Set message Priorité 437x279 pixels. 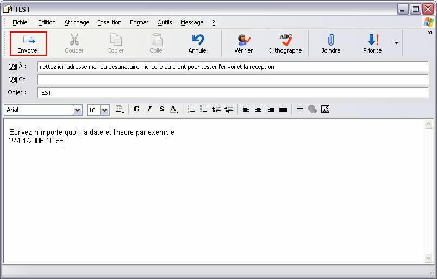click(x=372, y=44)
